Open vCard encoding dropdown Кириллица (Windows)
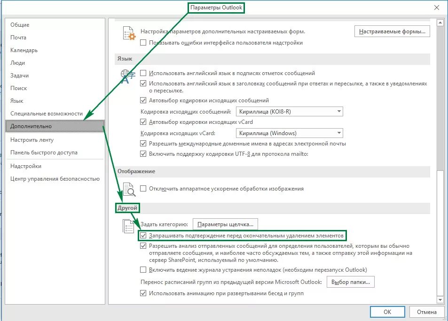The image size is (448, 321). click(x=289, y=133)
